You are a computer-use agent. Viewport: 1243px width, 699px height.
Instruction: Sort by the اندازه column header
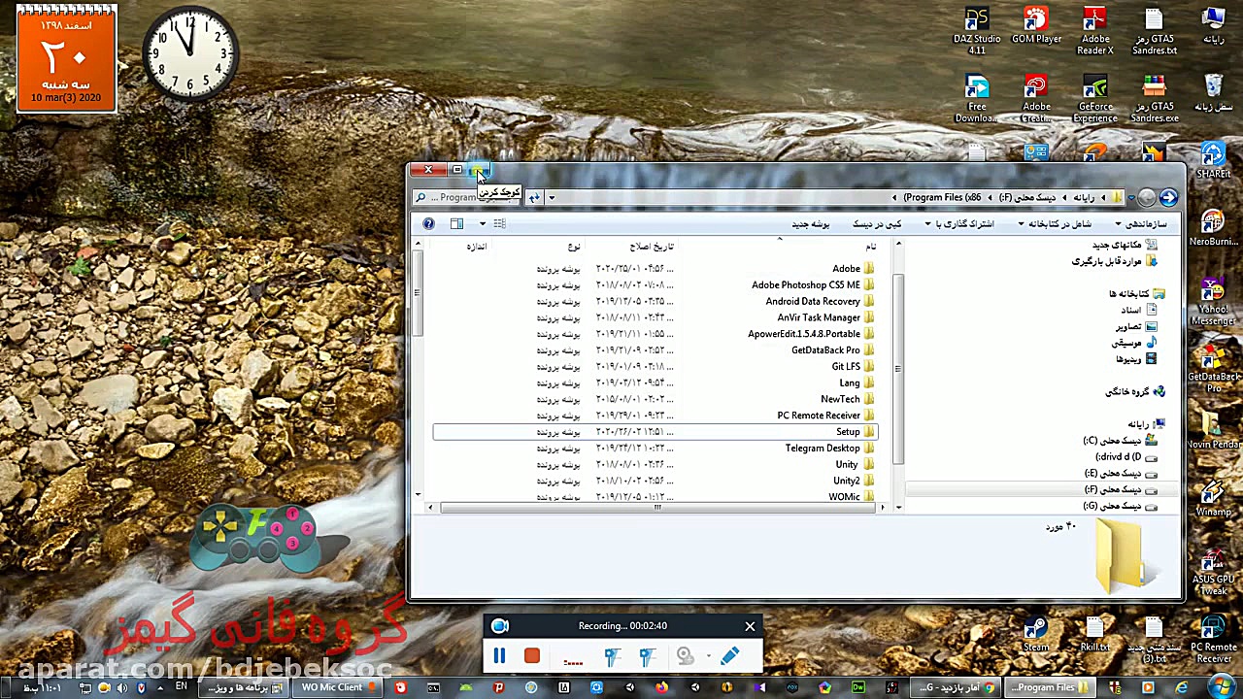(x=476, y=247)
